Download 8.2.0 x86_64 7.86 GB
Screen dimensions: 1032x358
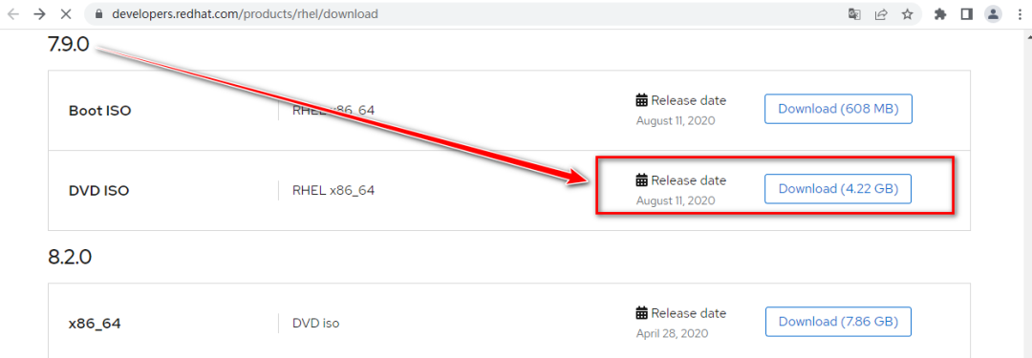(x=839, y=322)
